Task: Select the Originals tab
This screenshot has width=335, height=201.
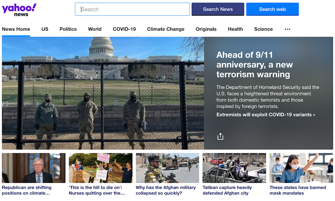Action: tap(206, 29)
